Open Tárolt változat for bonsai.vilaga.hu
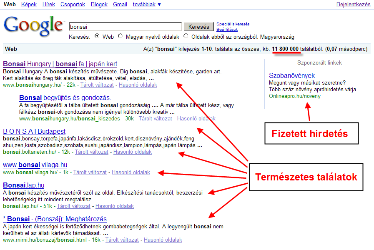The height and width of the screenshot is (250, 374). click(90, 172)
